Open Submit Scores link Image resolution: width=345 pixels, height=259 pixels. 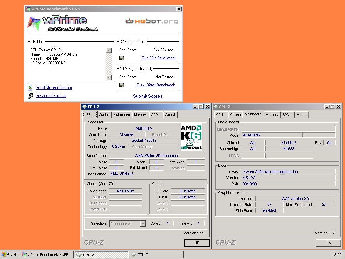(x=148, y=96)
